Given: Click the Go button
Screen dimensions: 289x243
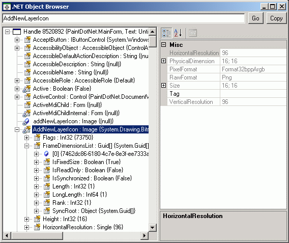Looking at the screenshot, I should 255,18.
